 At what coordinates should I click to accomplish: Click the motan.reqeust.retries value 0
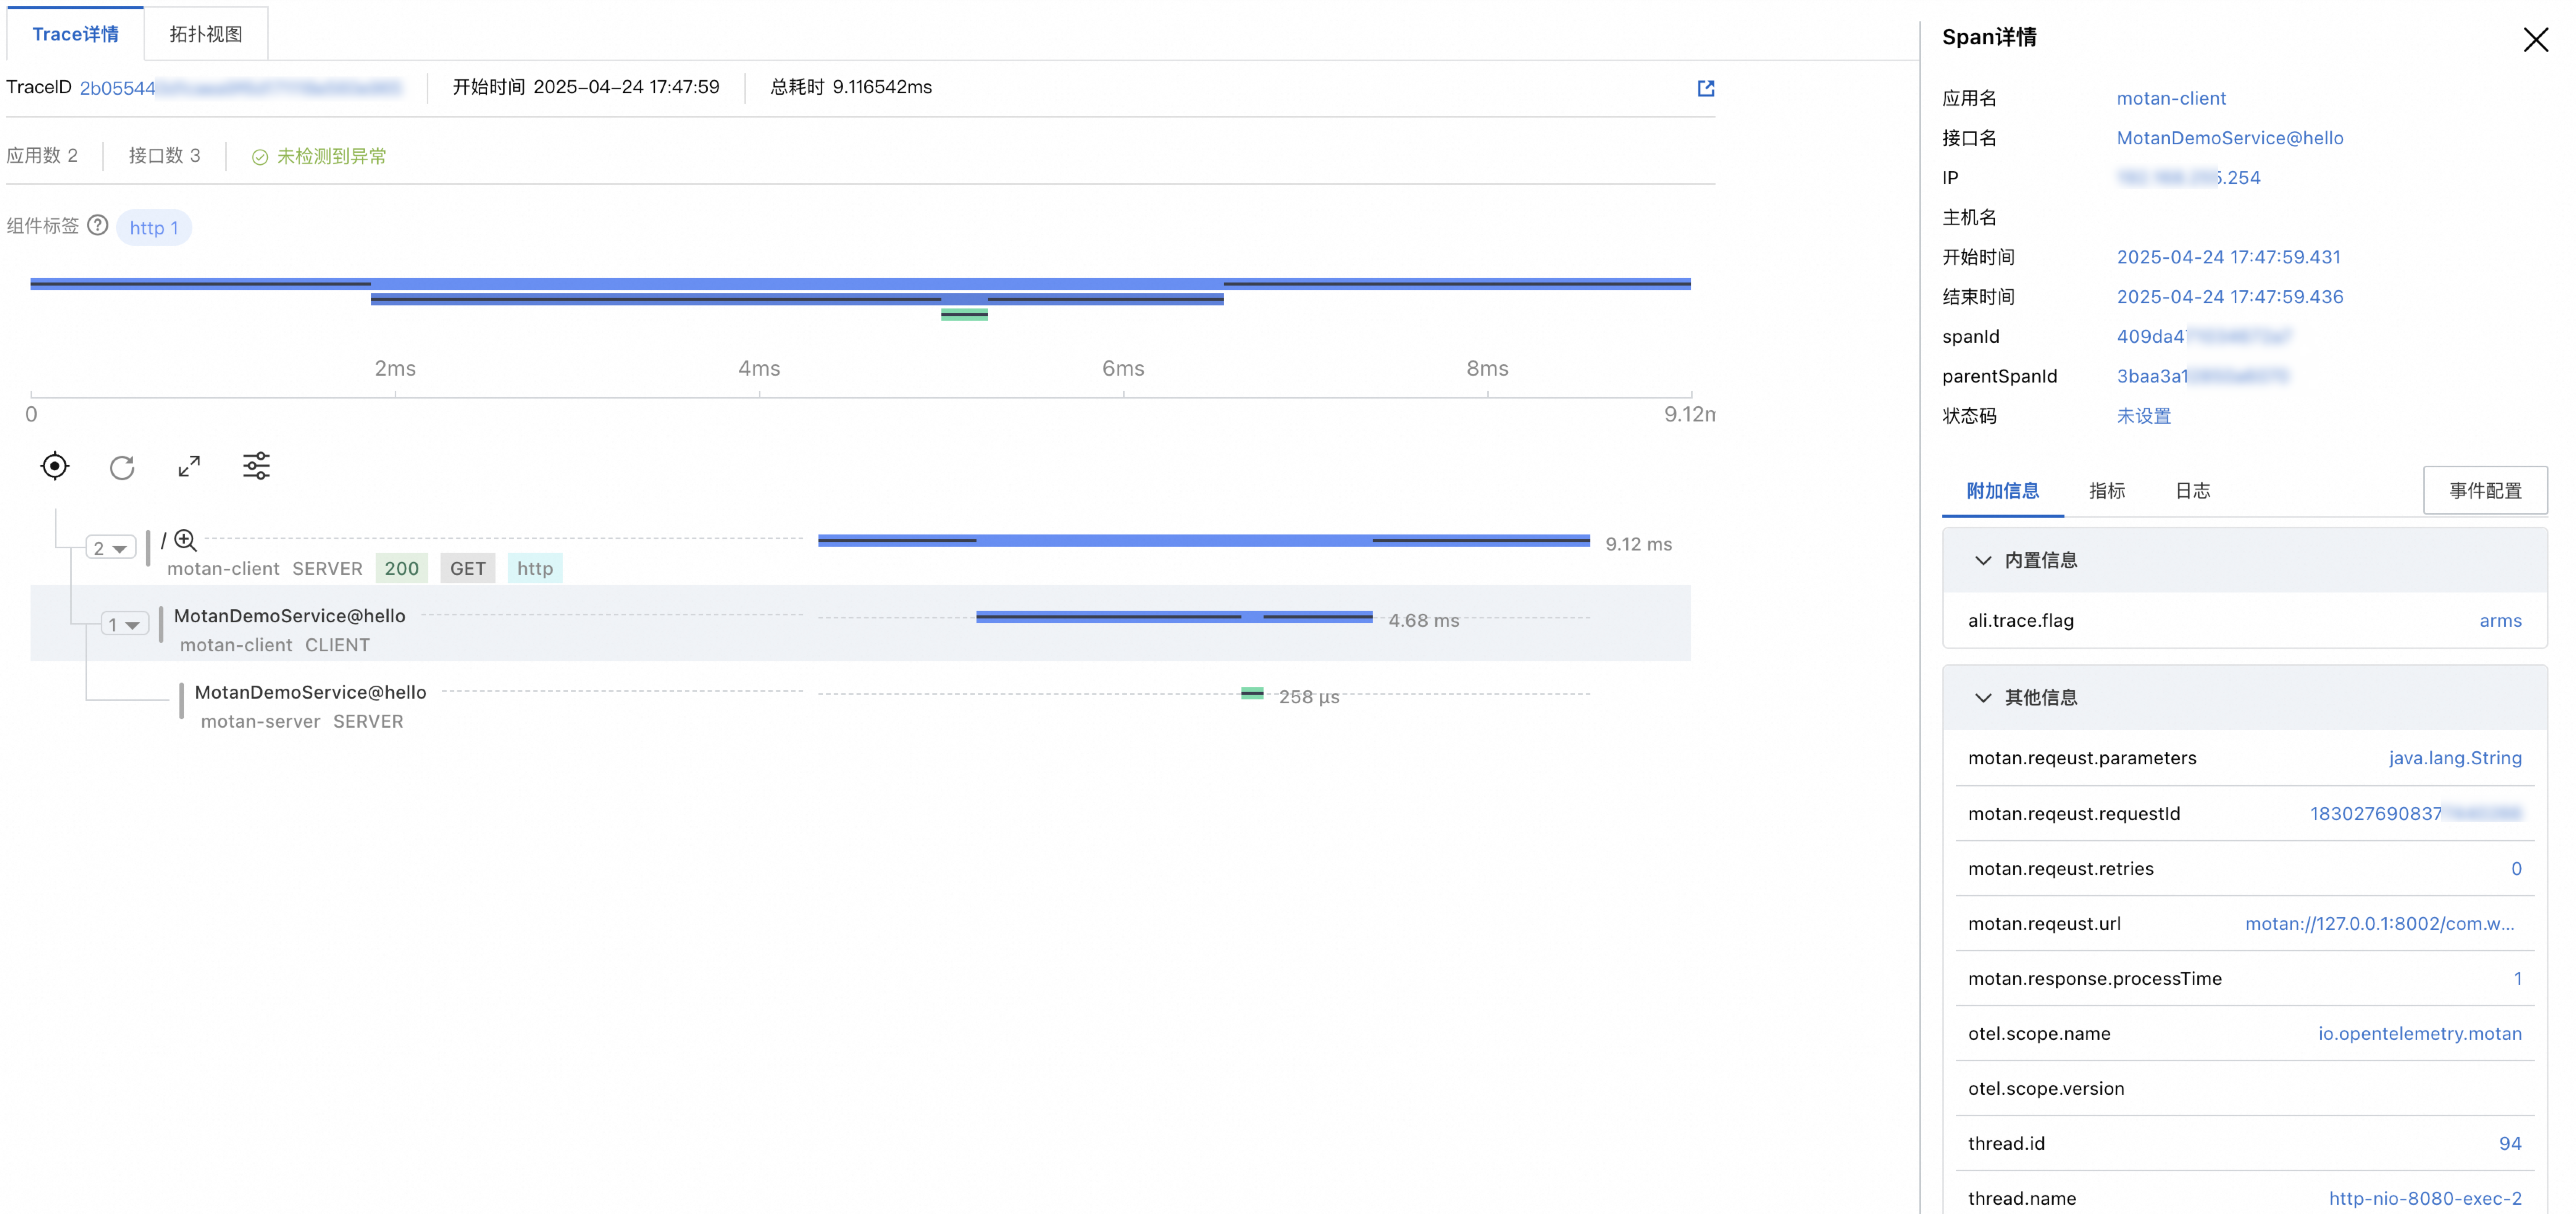[2516, 869]
